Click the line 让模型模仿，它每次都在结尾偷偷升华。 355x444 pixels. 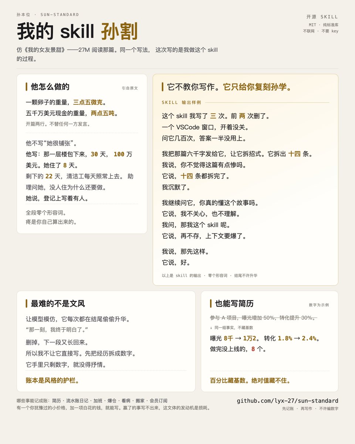[x=78, y=319]
